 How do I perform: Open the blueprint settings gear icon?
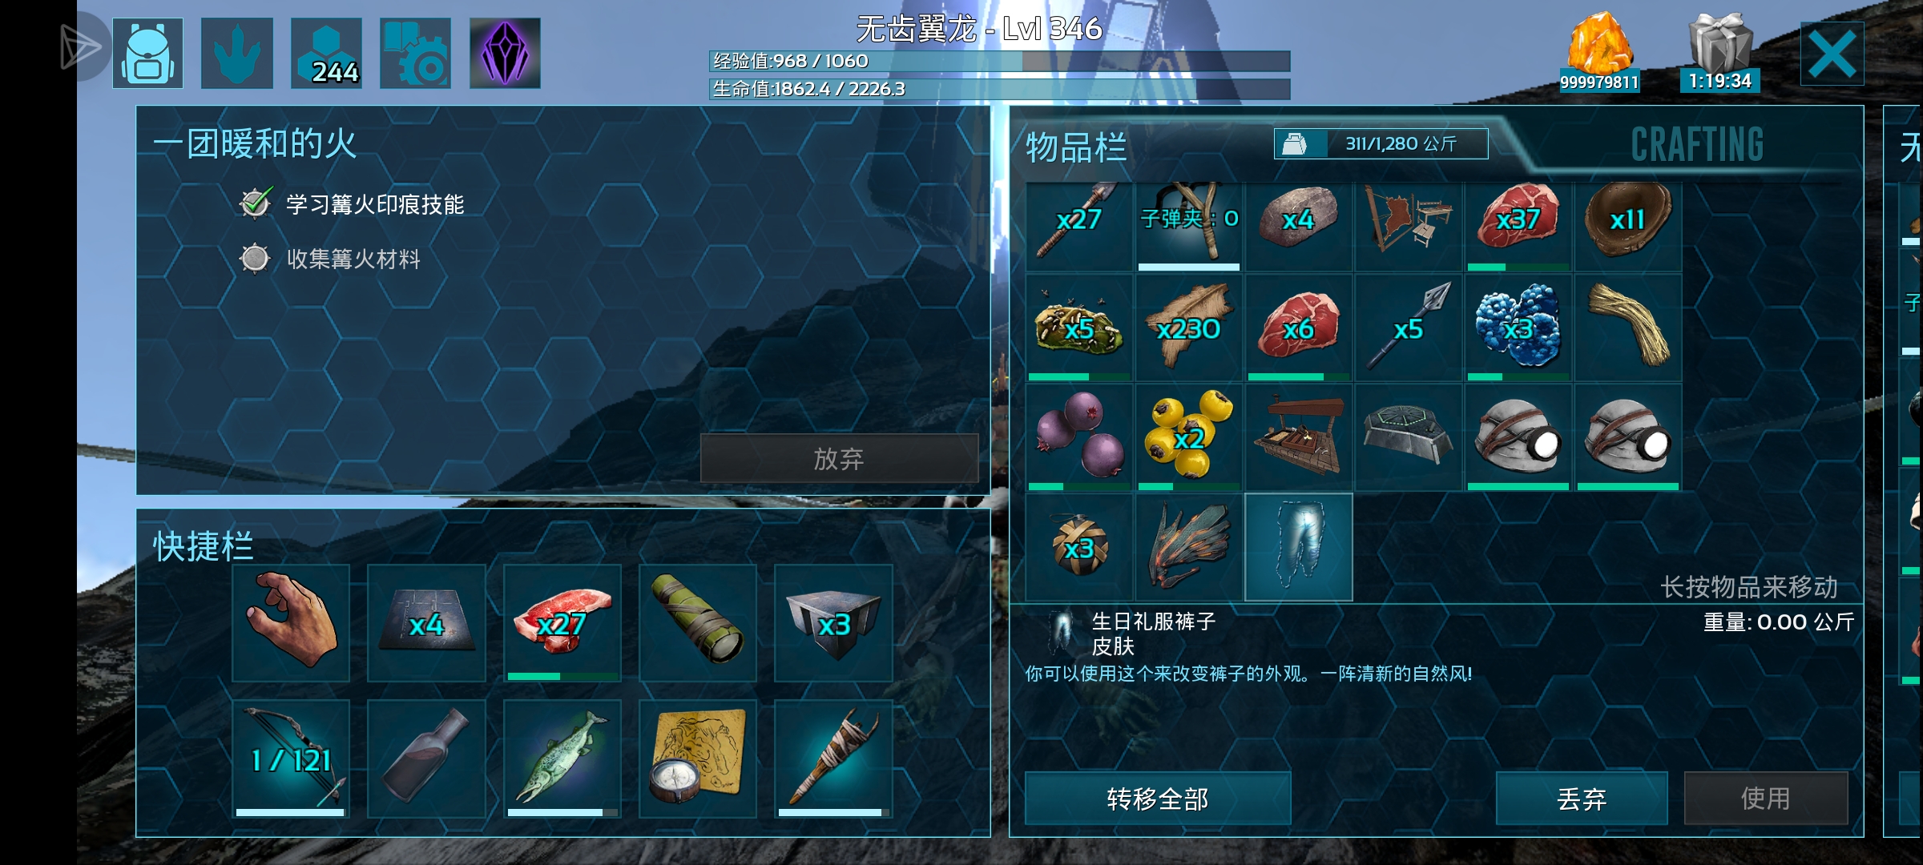[415, 53]
